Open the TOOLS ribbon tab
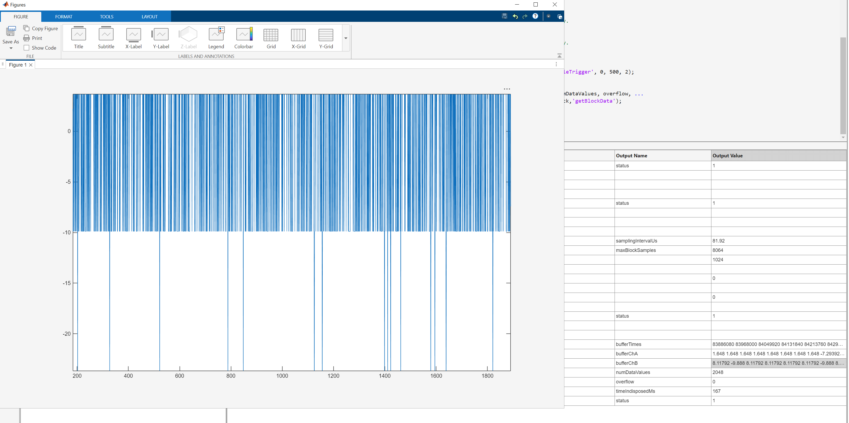Image resolution: width=849 pixels, height=423 pixels. [x=107, y=16]
